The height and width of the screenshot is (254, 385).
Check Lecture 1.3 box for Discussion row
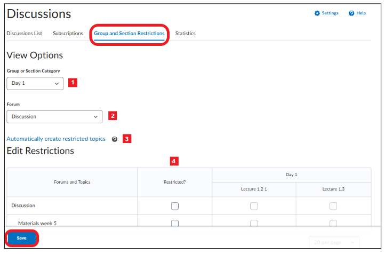coord(333,206)
